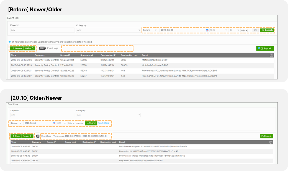This screenshot has height=171, width=288.
Task: Click the Time range text in the 20.10 panel
Action: click(80, 136)
